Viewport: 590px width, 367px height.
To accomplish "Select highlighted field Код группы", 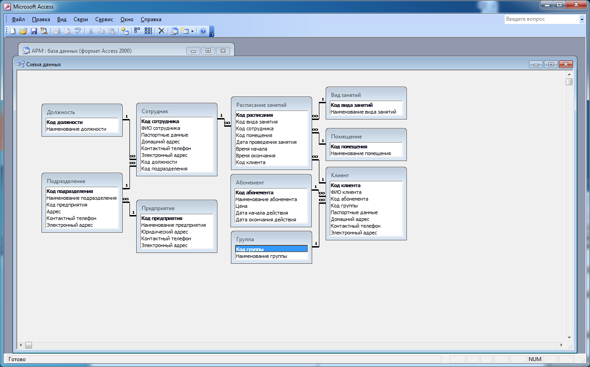I will click(x=272, y=249).
